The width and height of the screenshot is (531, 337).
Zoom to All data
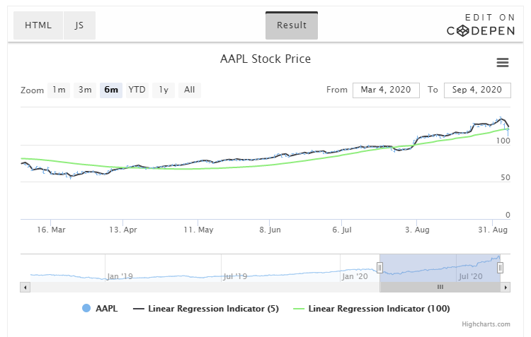pos(190,90)
